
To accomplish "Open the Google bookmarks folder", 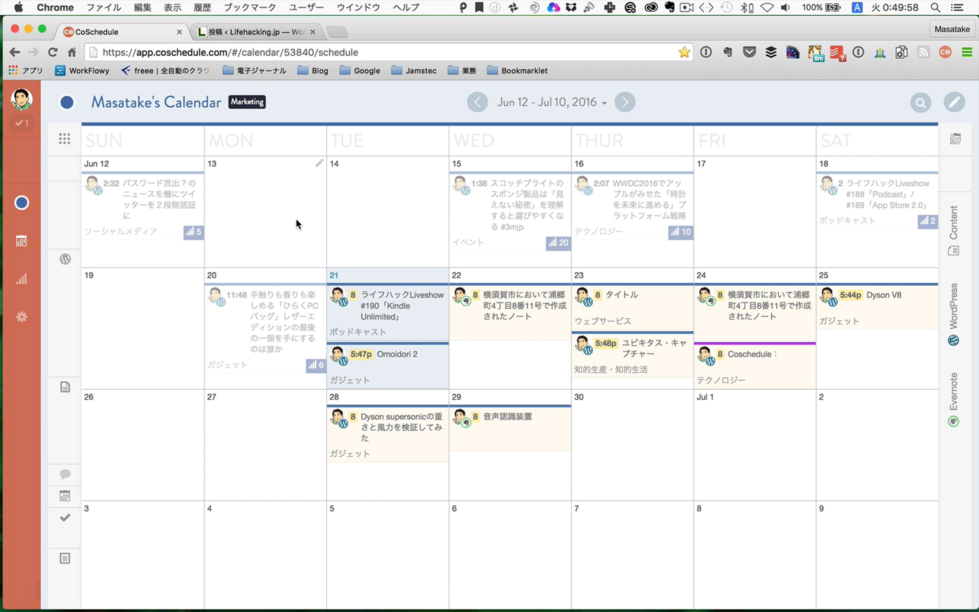I will pos(360,71).
